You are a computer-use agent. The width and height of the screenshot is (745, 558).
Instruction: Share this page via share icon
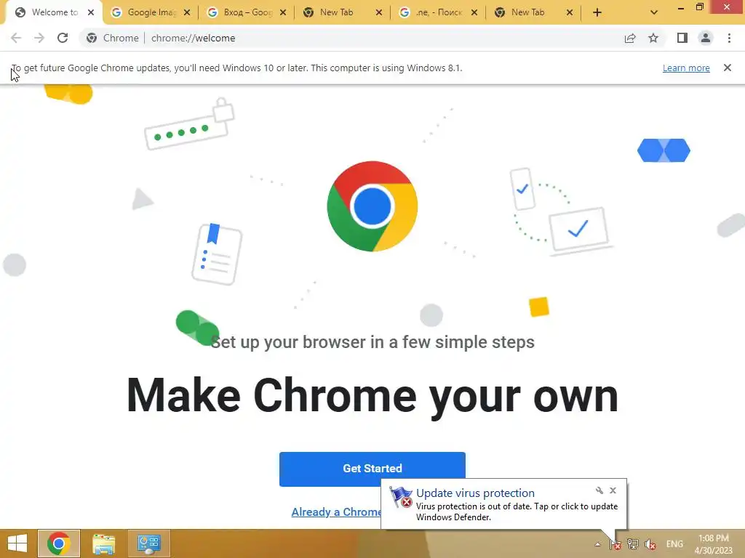point(630,38)
